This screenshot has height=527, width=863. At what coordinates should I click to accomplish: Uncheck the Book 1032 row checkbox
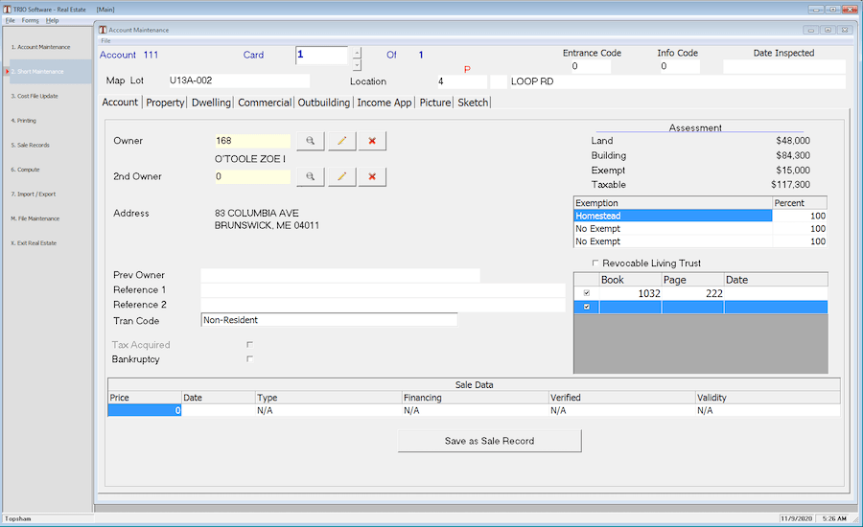tap(586, 293)
